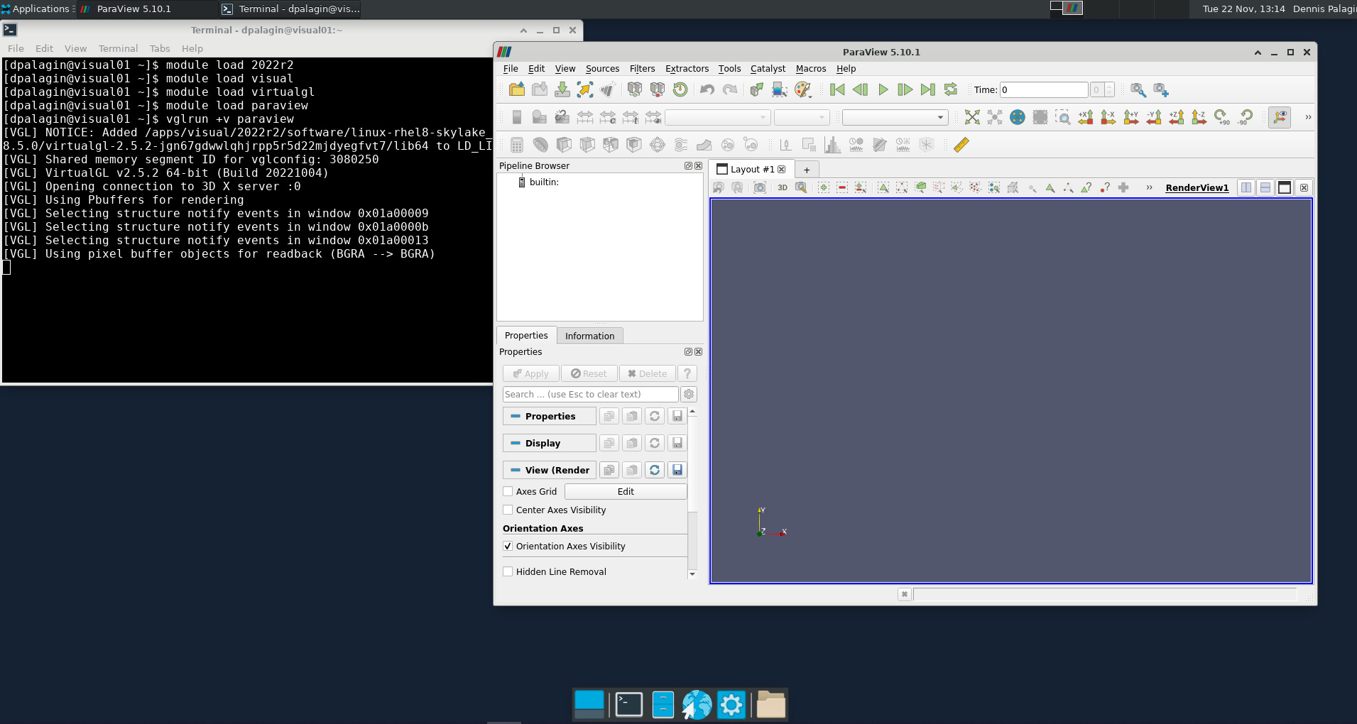The height and width of the screenshot is (724, 1357).
Task: Click the Redo arrow icon
Action: pos(730,89)
